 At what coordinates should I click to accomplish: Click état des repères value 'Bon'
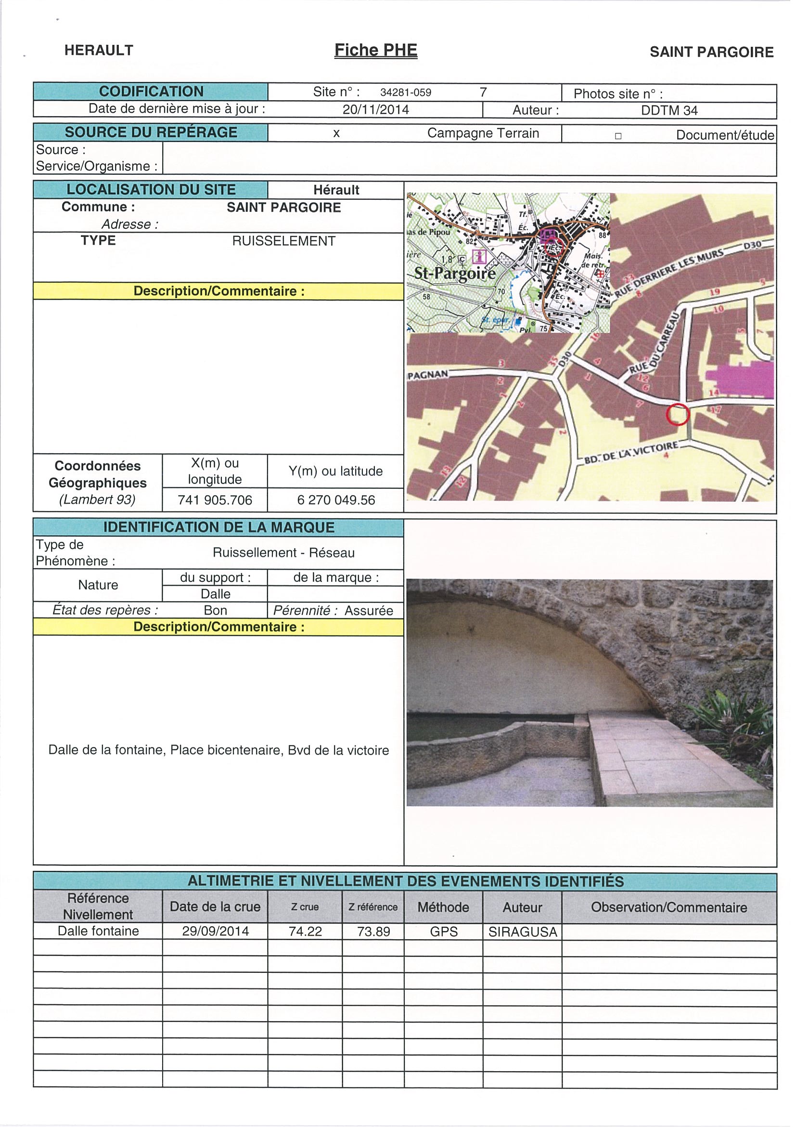tap(215, 610)
